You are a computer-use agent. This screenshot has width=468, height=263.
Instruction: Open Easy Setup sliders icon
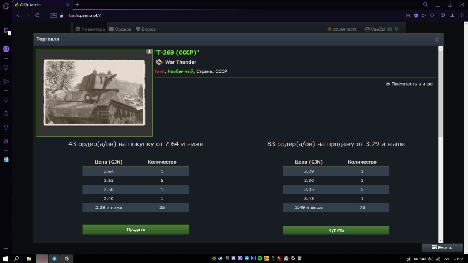click(x=462, y=15)
